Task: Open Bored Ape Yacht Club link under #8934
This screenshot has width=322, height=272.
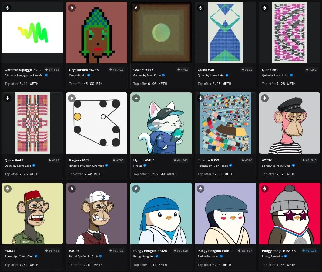Action: coord(19,257)
